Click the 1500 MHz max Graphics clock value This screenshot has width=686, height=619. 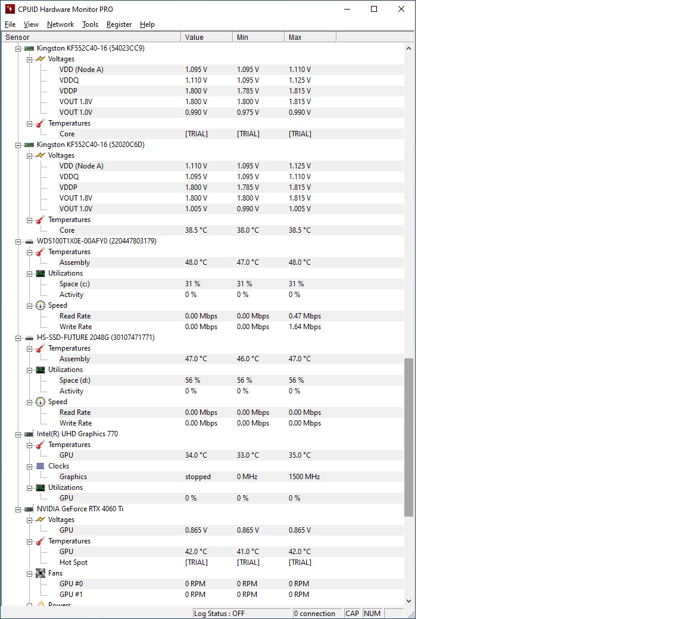tap(304, 477)
